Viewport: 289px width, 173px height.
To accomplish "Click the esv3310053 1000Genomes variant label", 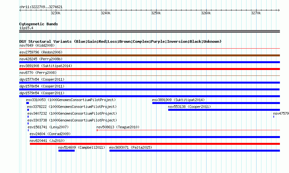I will [71, 100].
